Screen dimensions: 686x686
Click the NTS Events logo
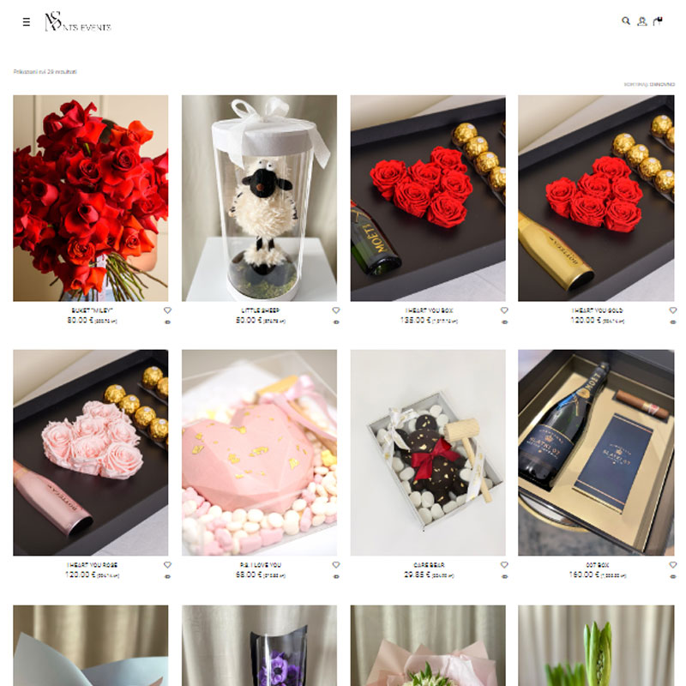(78, 21)
